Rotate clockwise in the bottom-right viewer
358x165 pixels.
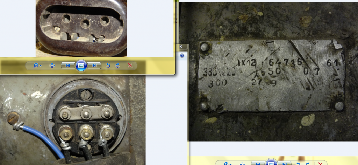(x=308, y=164)
